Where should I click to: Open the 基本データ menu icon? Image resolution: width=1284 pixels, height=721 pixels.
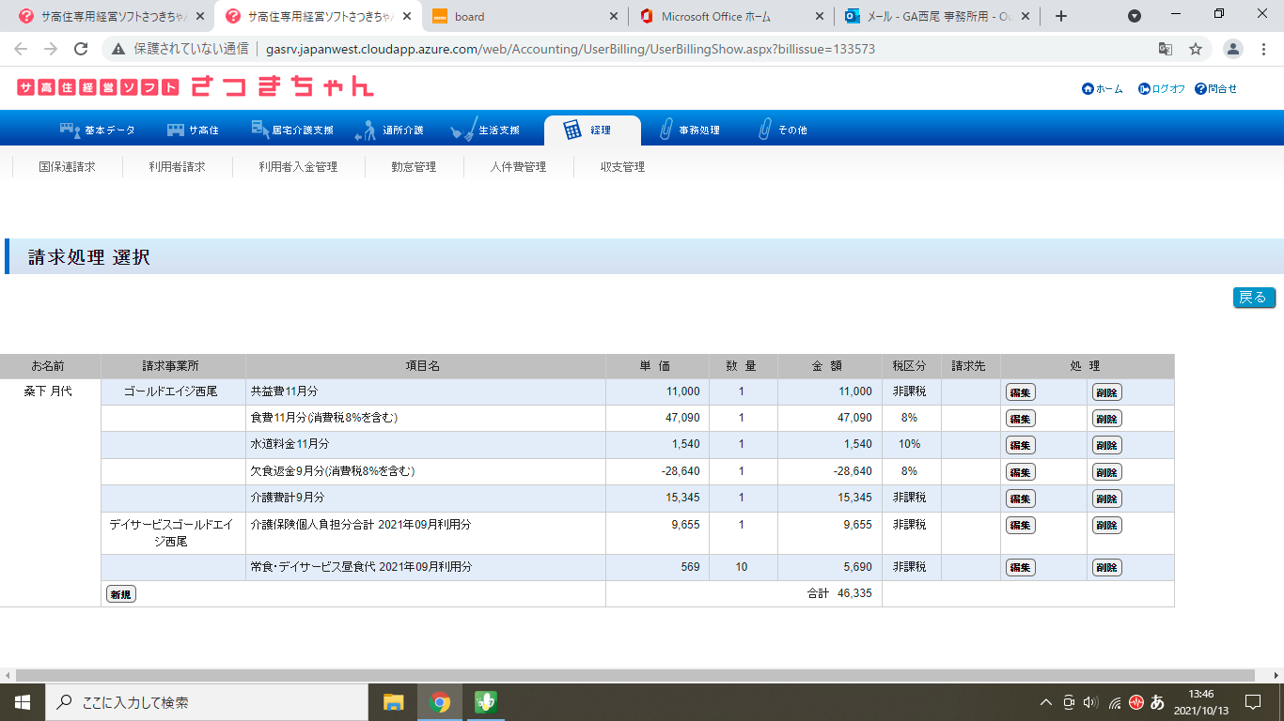pyautogui.click(x=70, y=130)
